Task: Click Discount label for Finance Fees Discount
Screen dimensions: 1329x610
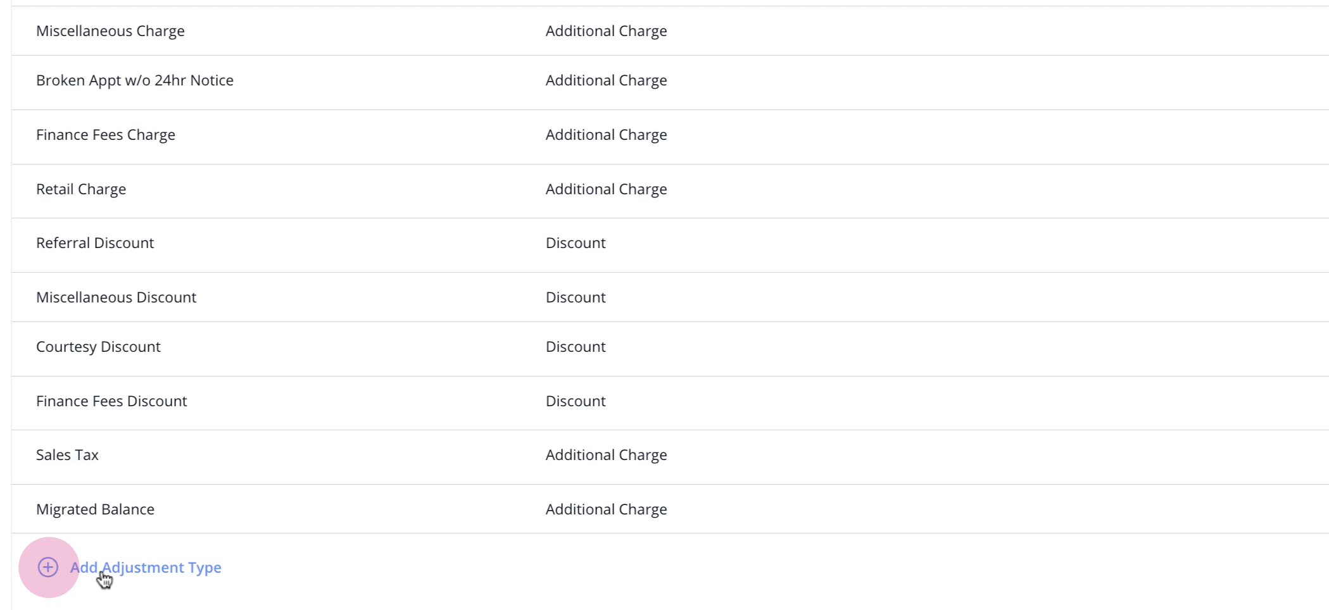Action: click(576, 401)
